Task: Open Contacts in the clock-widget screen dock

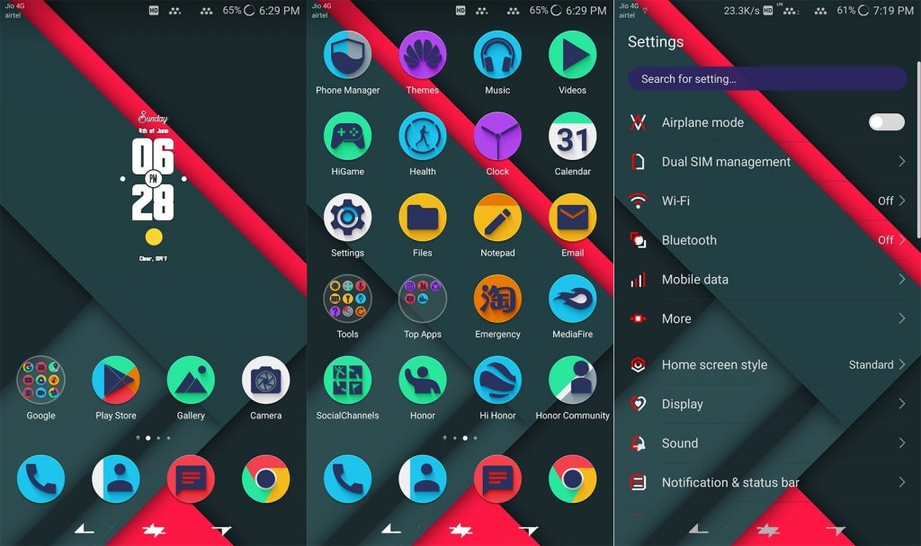Action: pyautogui.click(x=116, y=479)
